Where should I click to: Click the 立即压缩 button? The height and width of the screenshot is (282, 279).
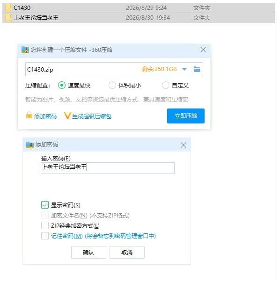point(186,116)
